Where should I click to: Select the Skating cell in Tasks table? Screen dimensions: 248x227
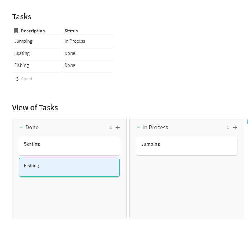[x=22, y=53]
